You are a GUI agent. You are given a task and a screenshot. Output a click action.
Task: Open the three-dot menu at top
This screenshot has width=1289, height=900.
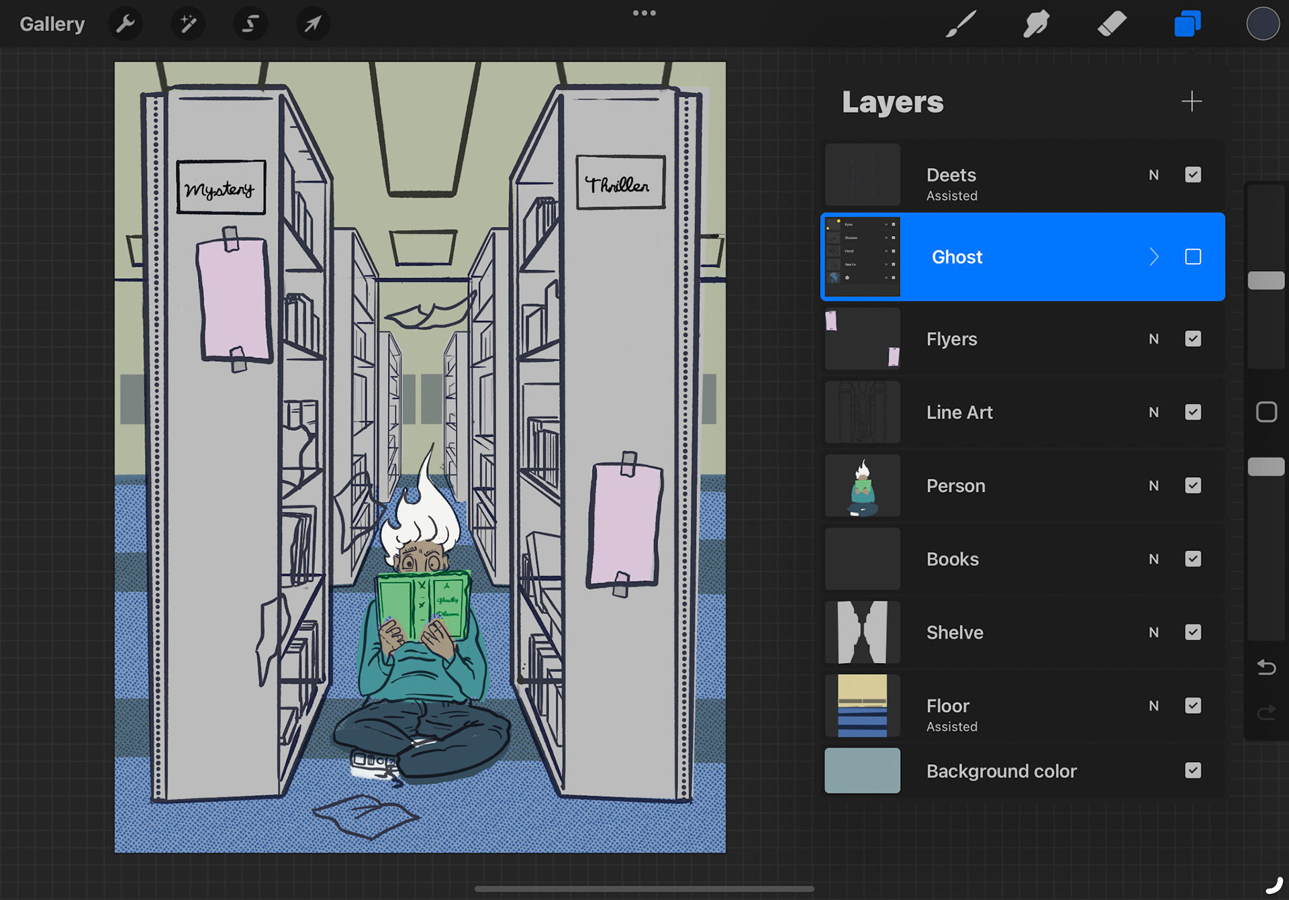tap(644, 13)
